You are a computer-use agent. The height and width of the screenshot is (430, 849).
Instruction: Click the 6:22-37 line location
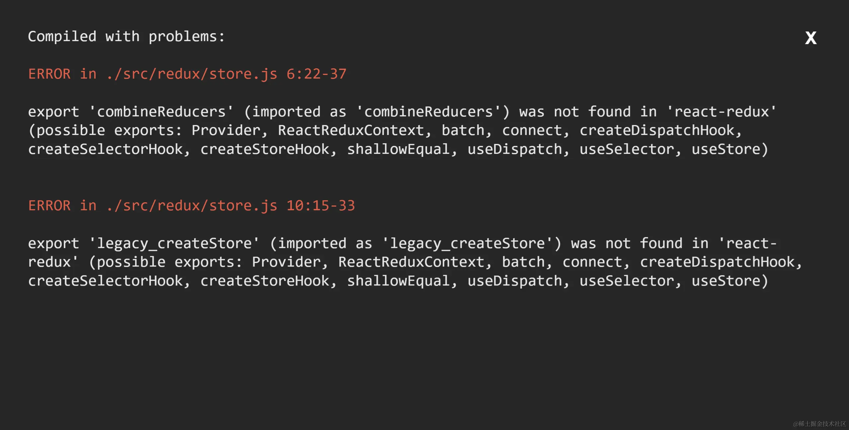pyautogui.click(x=317, y=74)
